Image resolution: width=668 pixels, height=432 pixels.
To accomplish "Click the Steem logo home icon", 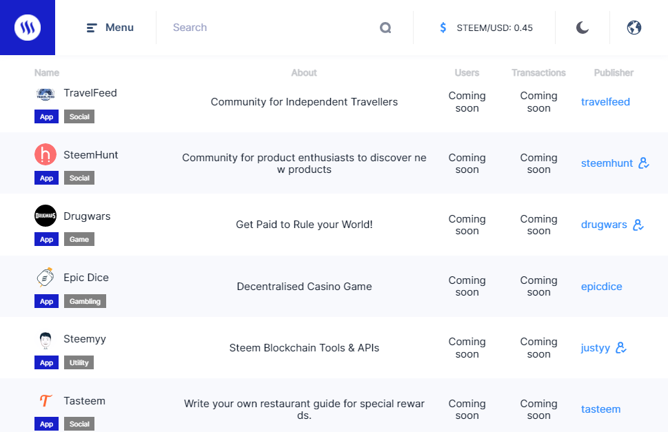I will [x=28, y=28].
